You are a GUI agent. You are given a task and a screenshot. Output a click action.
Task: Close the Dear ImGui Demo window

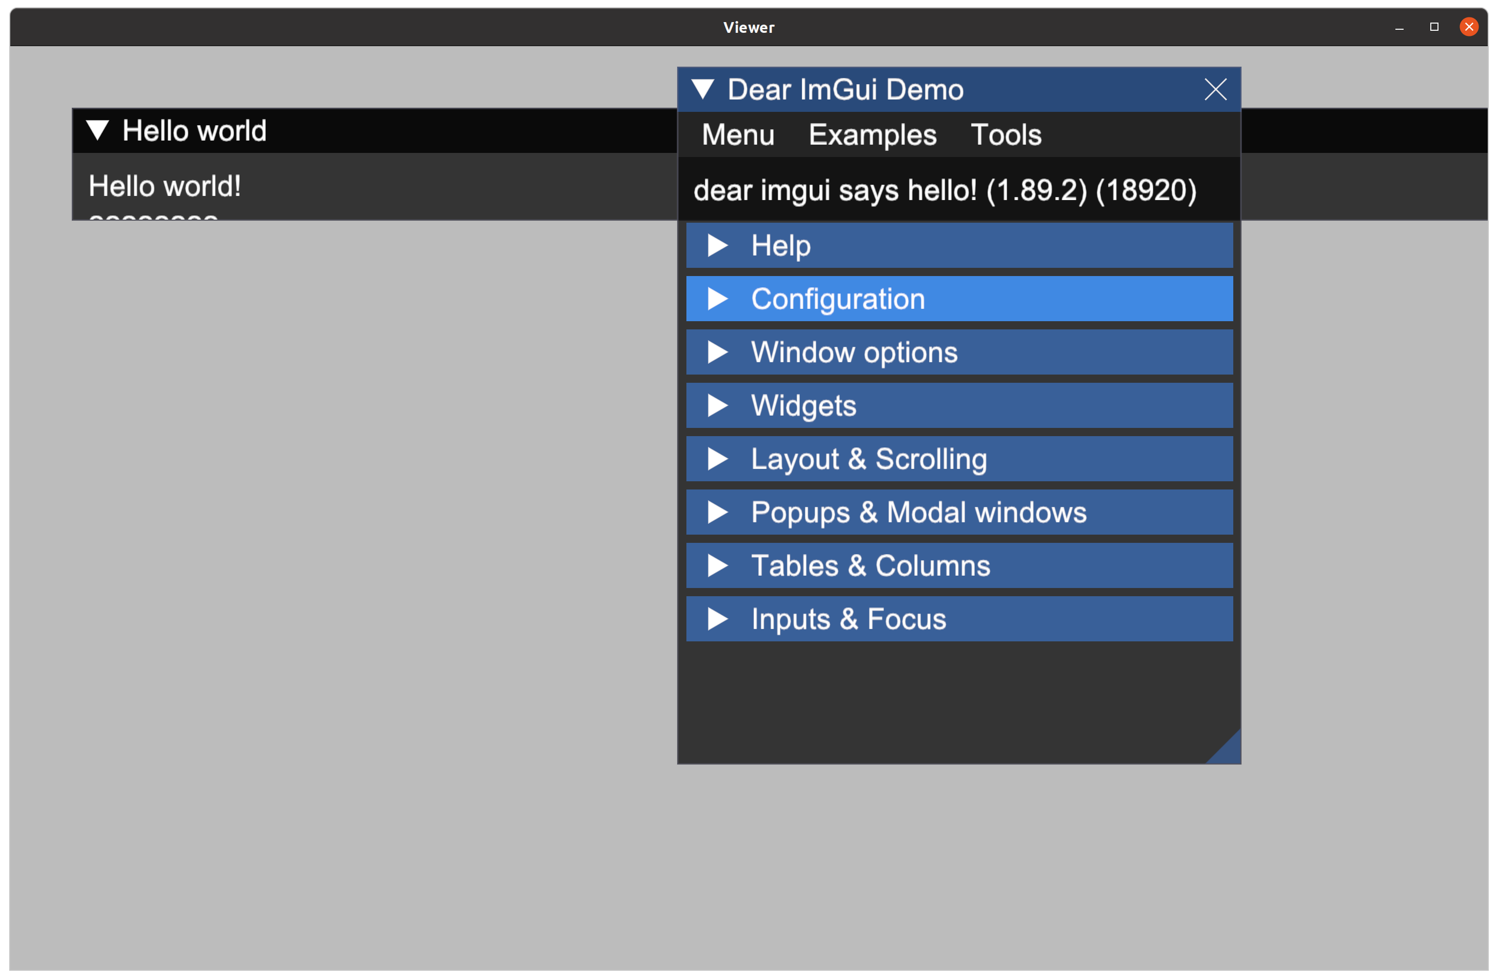[1215, 89]
